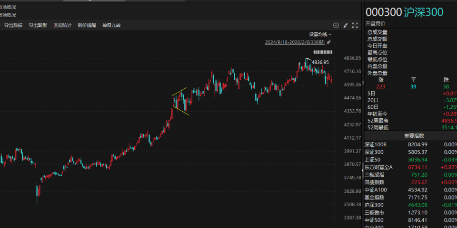Select the 沪深300 row in index list
Image resolution: width=457 pixels, height=228 pixels.
[x=411, y=205]
